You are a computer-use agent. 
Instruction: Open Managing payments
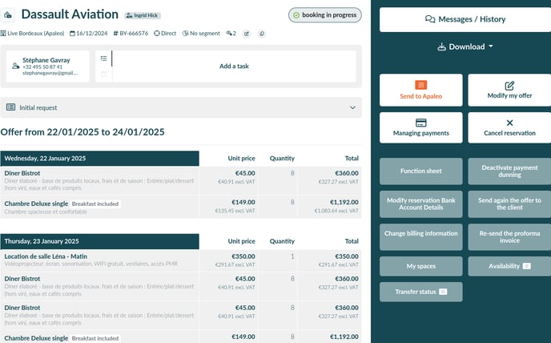[420, 127]
